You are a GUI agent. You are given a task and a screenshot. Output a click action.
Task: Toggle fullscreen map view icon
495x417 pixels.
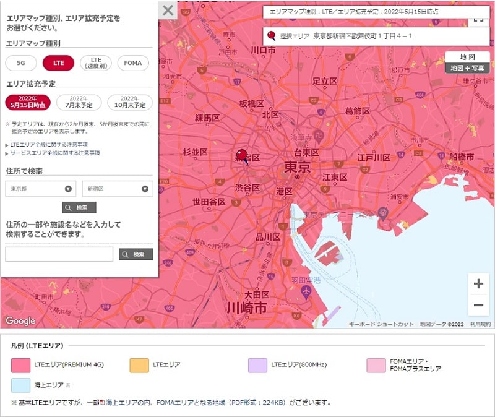pyautogui.click(x=479, y=20)
